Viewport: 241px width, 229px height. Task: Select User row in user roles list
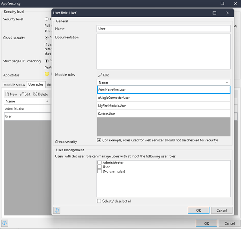pos(27,116)
